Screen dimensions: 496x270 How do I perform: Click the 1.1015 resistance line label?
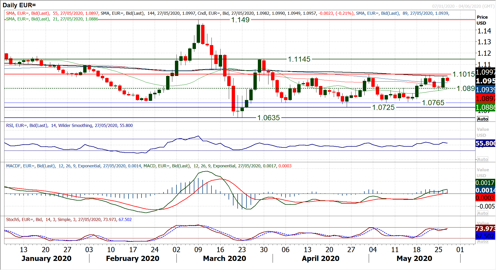[463, 74]
